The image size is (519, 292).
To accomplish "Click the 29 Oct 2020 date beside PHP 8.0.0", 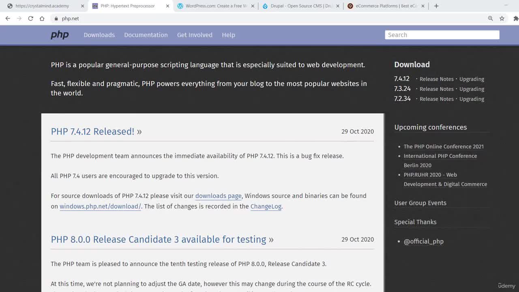I will tap(358, 239).
